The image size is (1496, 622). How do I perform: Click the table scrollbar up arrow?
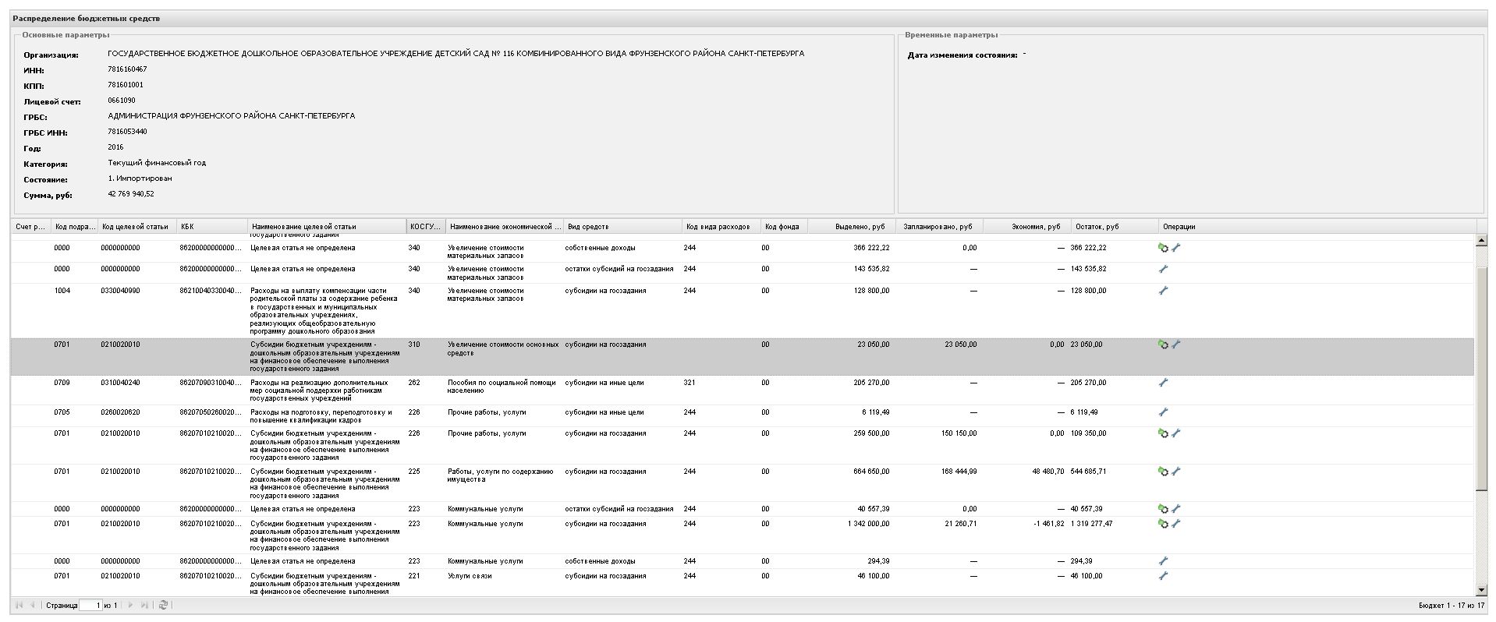[1482, 241]
